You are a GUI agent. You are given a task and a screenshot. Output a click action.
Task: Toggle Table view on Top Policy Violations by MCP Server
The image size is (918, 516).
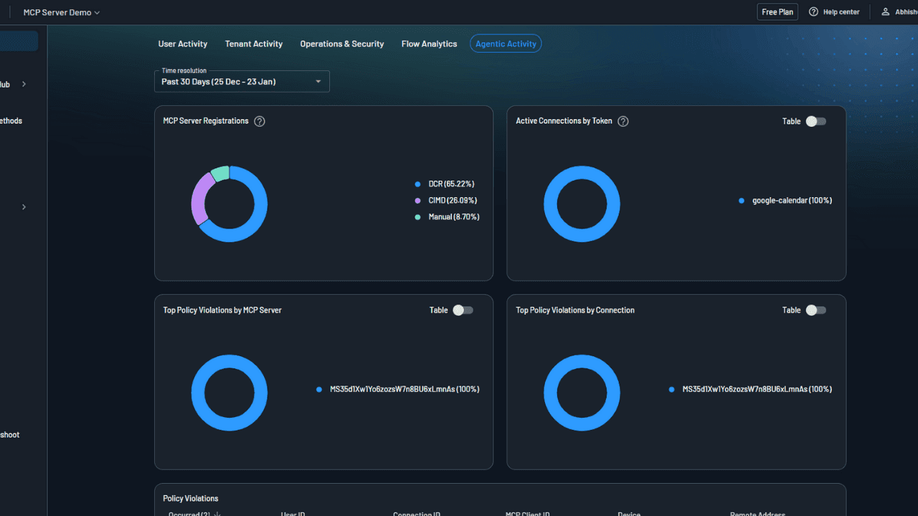tap(463, 310)
